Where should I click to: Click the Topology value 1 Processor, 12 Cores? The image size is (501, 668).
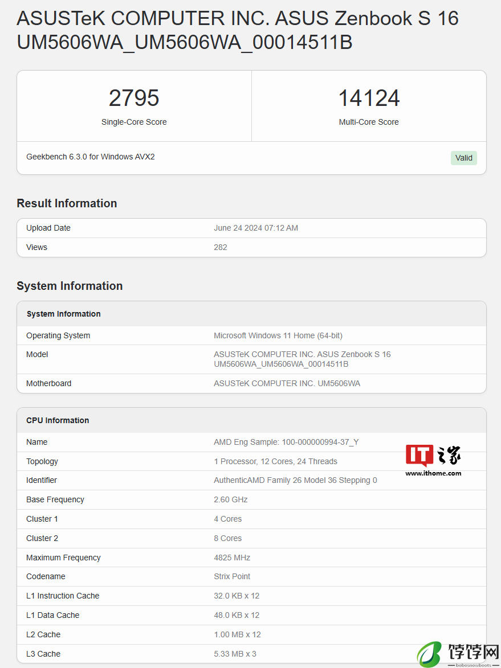point(275,461)
